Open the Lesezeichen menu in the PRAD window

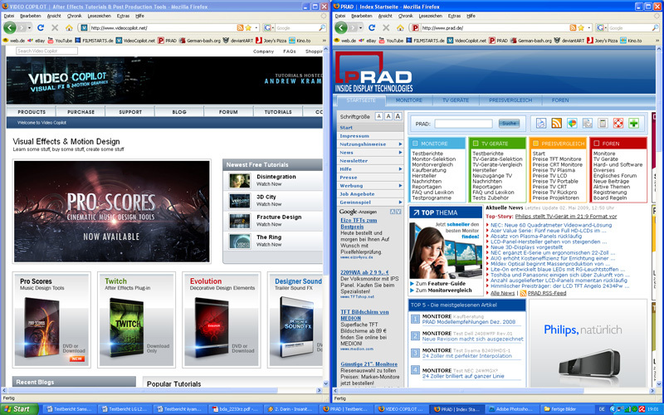(430, 16)
